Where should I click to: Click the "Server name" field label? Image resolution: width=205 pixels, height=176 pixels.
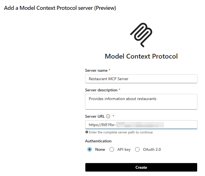tap(96, 70)
